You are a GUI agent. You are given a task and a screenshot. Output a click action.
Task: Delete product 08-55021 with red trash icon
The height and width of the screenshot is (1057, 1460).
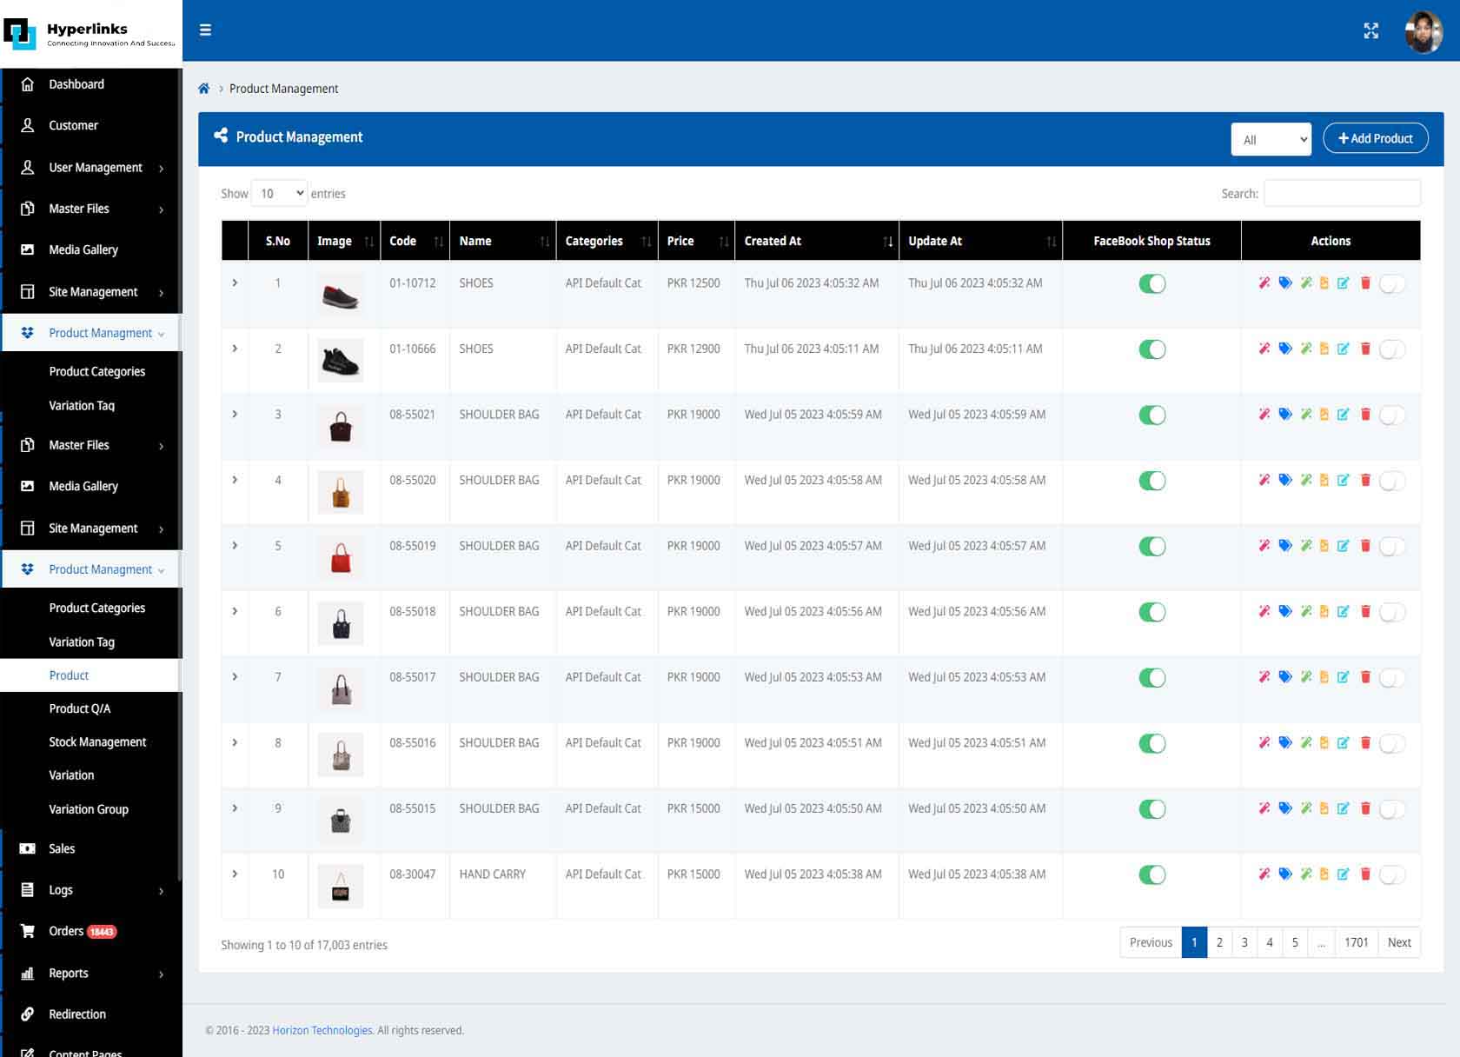[x=1365, y=415]
